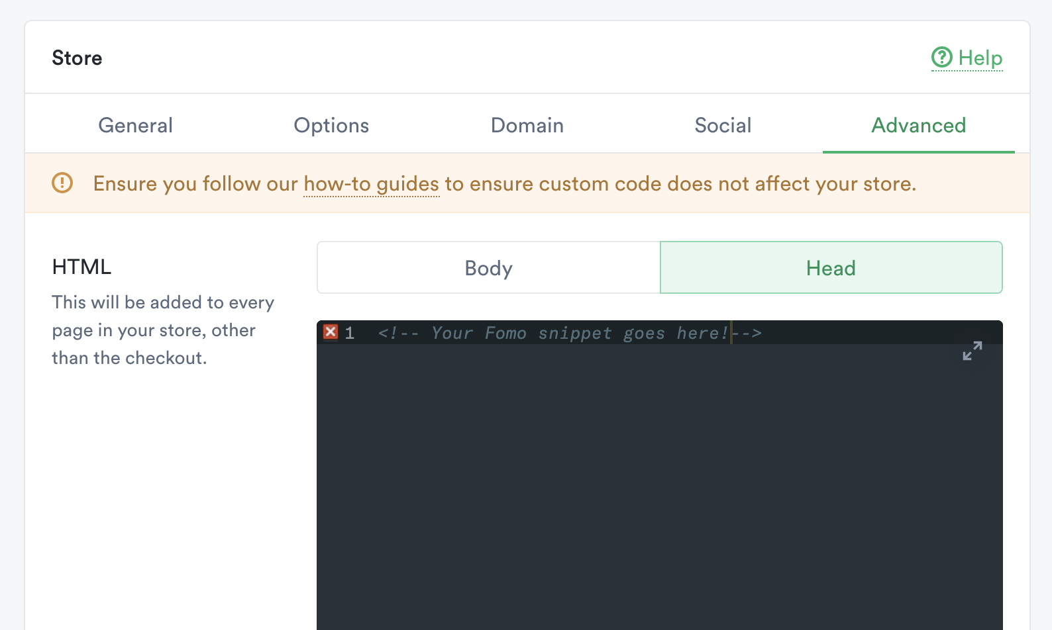Click the red error marker on line 1
The height and width of the screenshot is (630, 1052).
pyautogui.click(x=331, y=332)
